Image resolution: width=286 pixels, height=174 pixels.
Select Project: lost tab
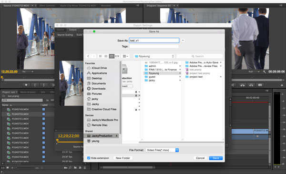click(x=9, y=92)
